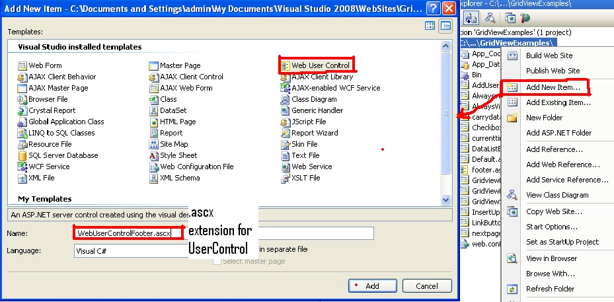
Task: Select the Browser File template icon
Action: click(x=22, y=99)
